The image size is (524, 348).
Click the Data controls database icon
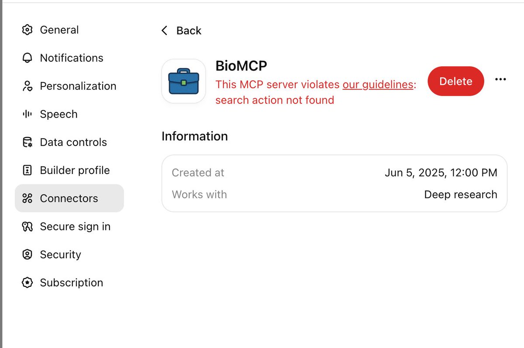point(27,142)
